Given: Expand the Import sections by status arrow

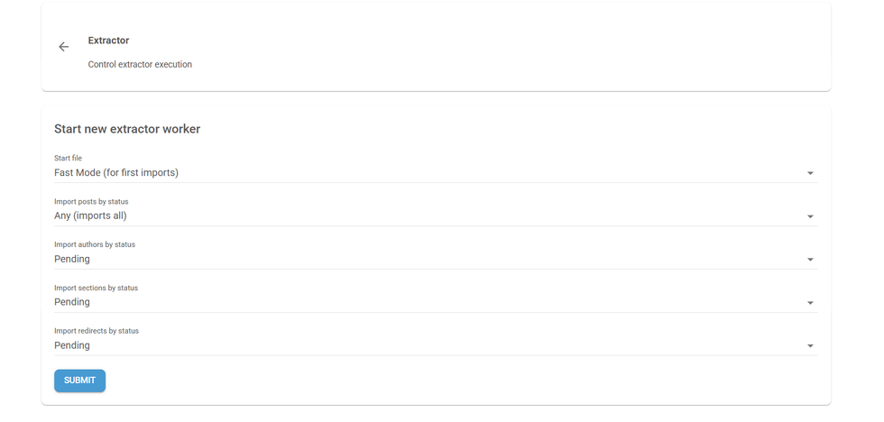Looking at the screenshot, I should 810,303.
